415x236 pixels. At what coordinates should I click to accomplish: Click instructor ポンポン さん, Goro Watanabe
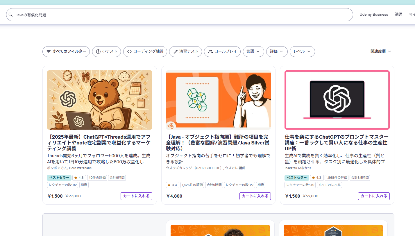pos(69,168)
